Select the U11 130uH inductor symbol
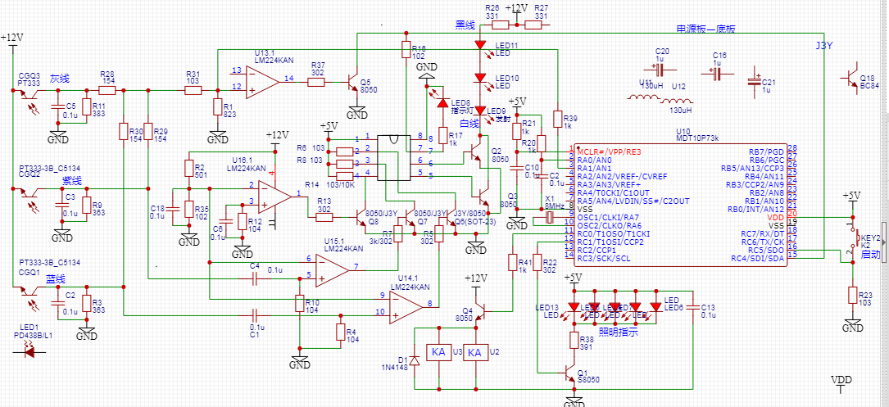 coord(642,97)
